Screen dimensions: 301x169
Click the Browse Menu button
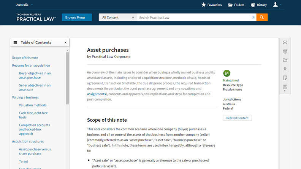76,17
